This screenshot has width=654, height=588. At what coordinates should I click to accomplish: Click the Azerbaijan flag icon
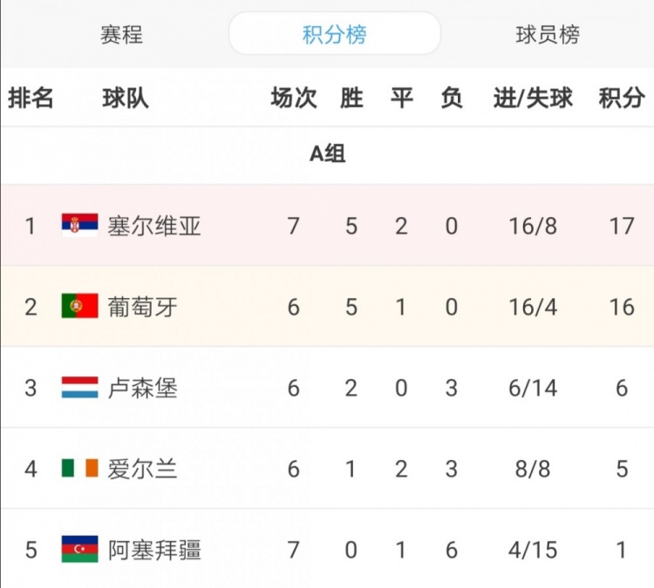(x=79, y=550)
